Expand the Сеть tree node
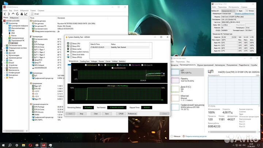 (x=4, y=60)
